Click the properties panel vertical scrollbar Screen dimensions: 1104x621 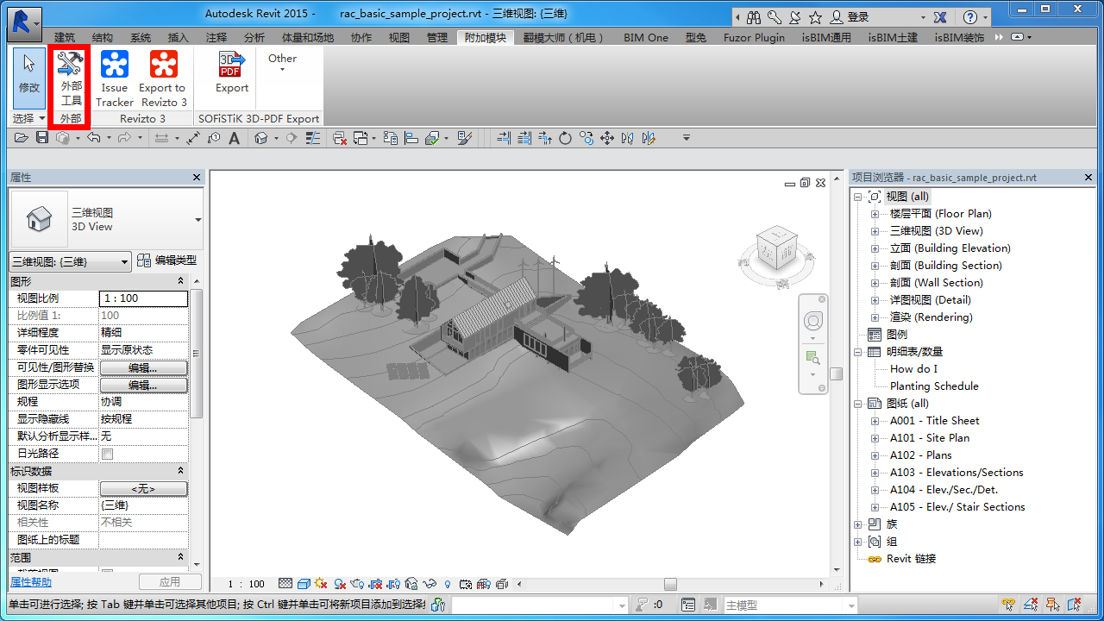[x=197, y=354]
